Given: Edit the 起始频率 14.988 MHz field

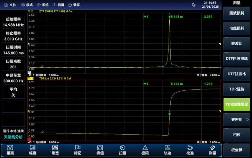Looking at the screenshot, I should coord(13,22).
